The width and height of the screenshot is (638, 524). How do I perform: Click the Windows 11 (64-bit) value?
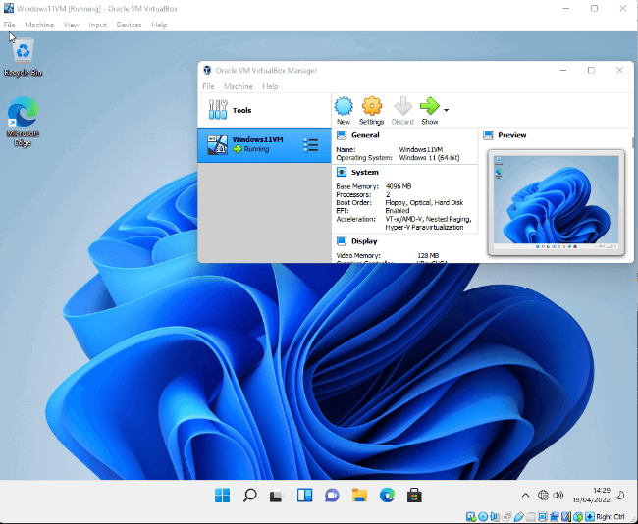[429, 157]
